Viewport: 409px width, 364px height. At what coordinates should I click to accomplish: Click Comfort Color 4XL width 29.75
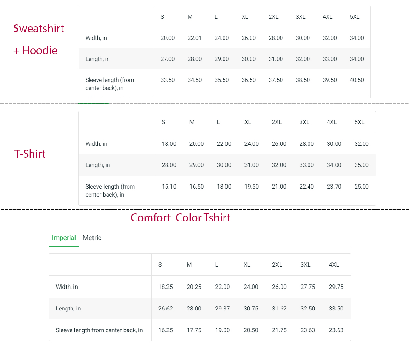click(x=336, y=287)
